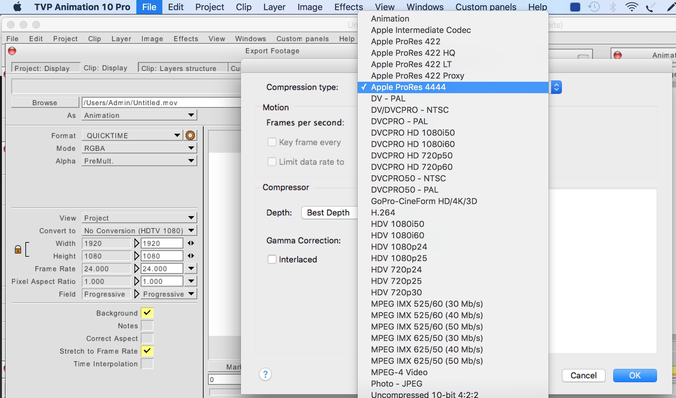
Task: Enable the Interlaced checkbox
Action: [272, 259]
